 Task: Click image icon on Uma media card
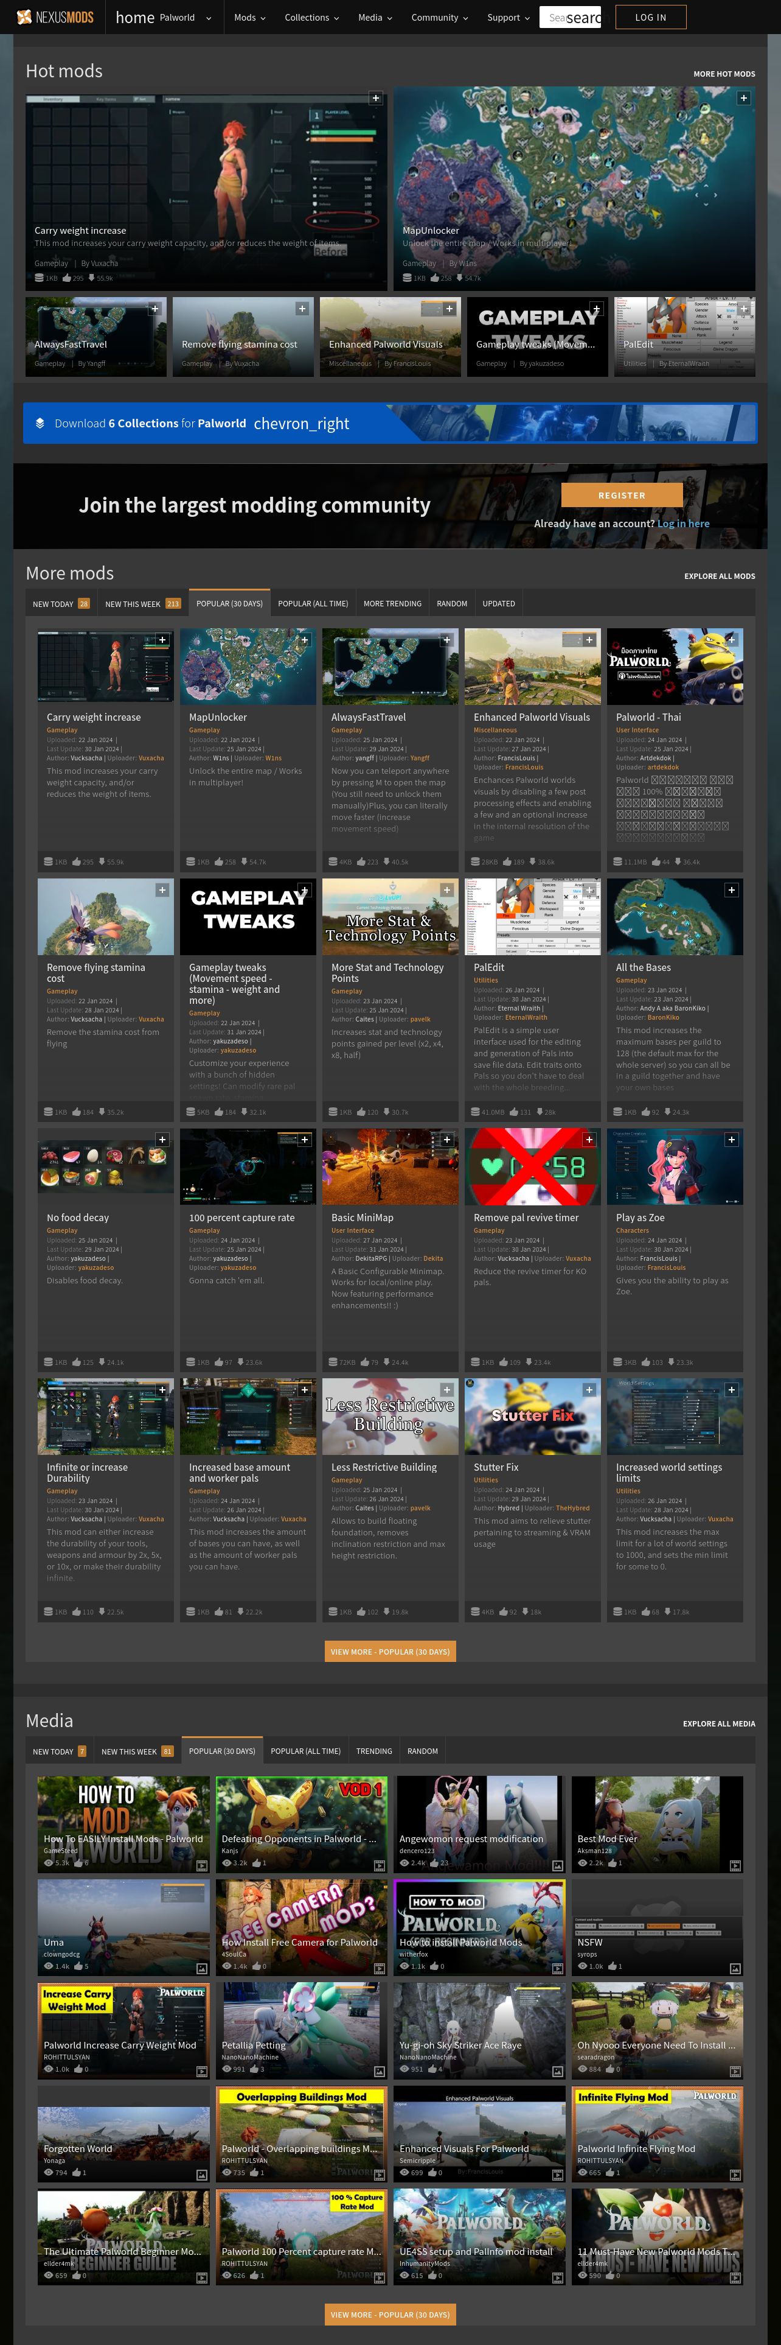pos(202,1969)
